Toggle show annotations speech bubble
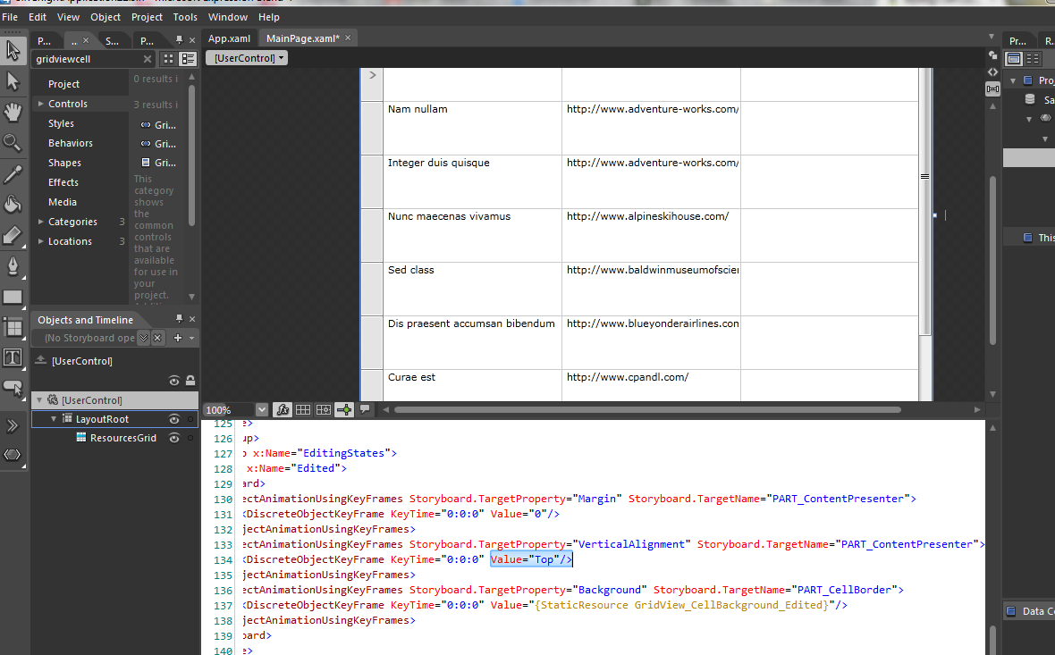Image resolution: width=1055 pixels, height=655 pixels. 365,409
